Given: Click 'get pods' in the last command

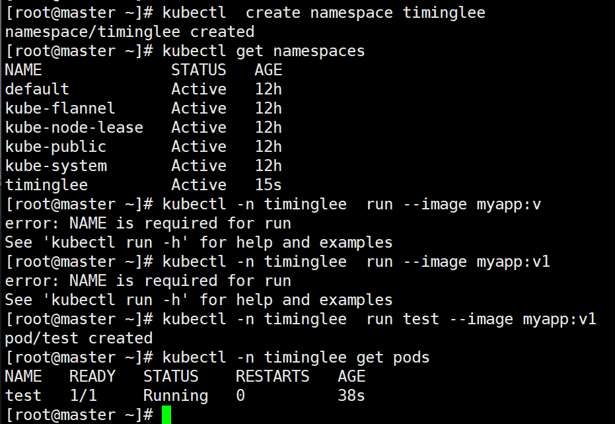Looking at the screenshot, I should [x=393, y=357].
